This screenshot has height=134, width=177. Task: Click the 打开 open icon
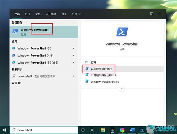(87, 62)
